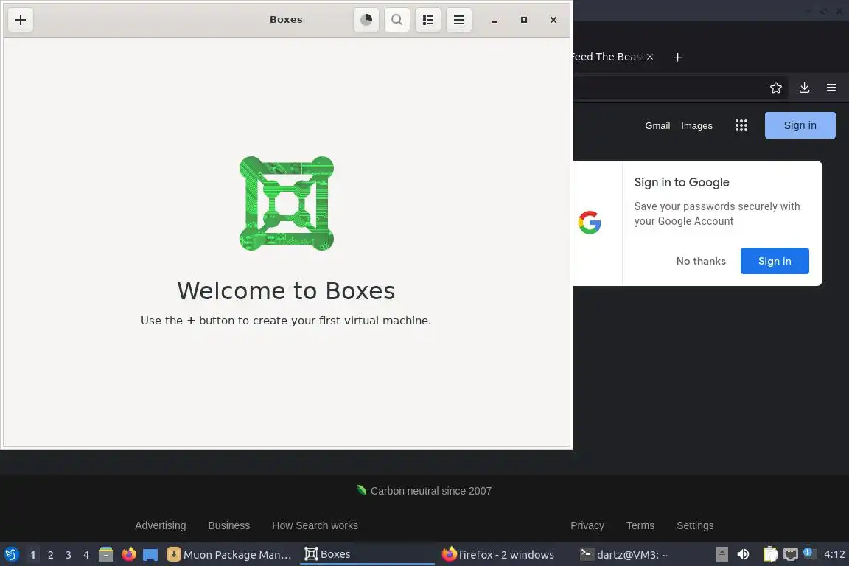Screen dimensions: 849x566
Task: Launch the file manager from the taskbar
Action: click(106, 554)
